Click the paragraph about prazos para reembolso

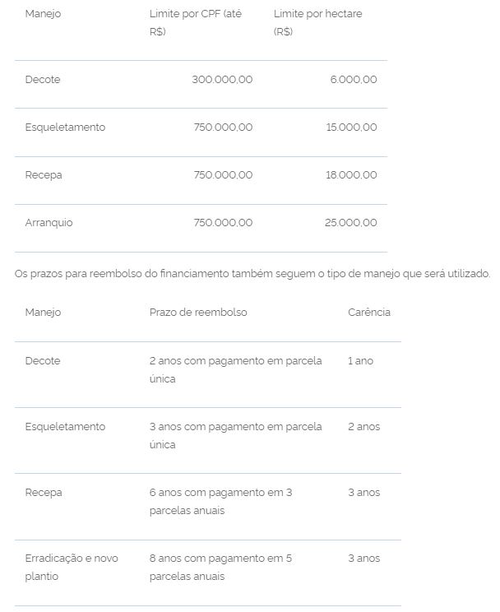coord(252,273)
